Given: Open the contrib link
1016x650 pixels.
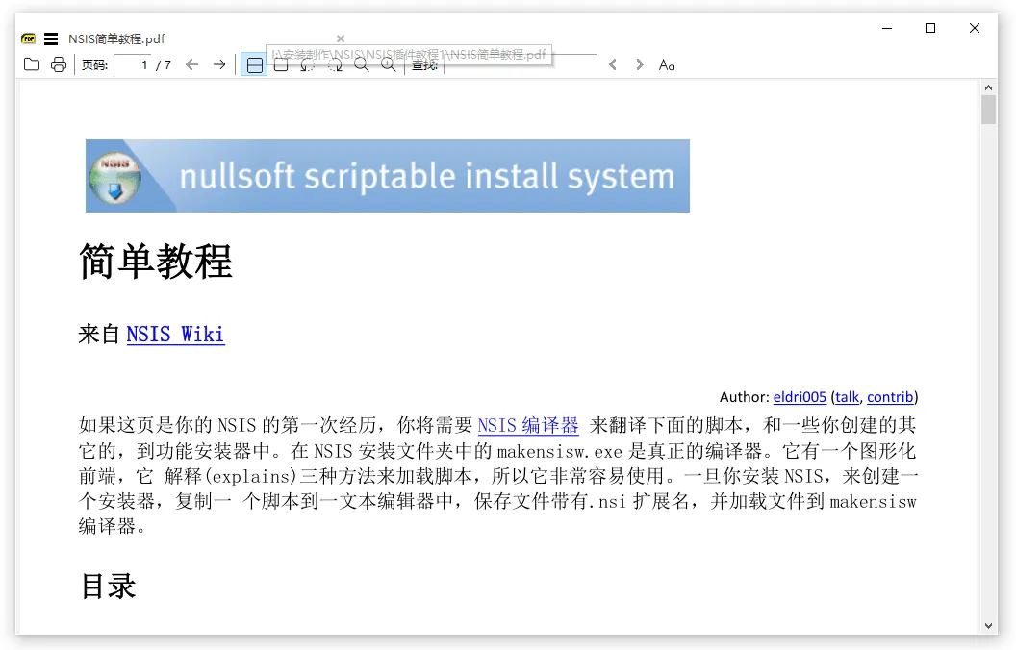Looking at the screenshot, I should click(890, 397).
